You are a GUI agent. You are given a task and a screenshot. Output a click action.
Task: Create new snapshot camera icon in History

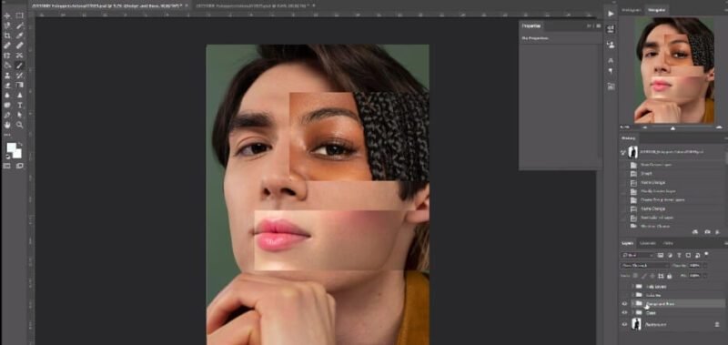[x=707, y=232]
